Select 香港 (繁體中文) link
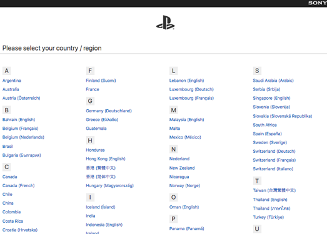This screenshot has height=234, width=327. tap(101, 168)
